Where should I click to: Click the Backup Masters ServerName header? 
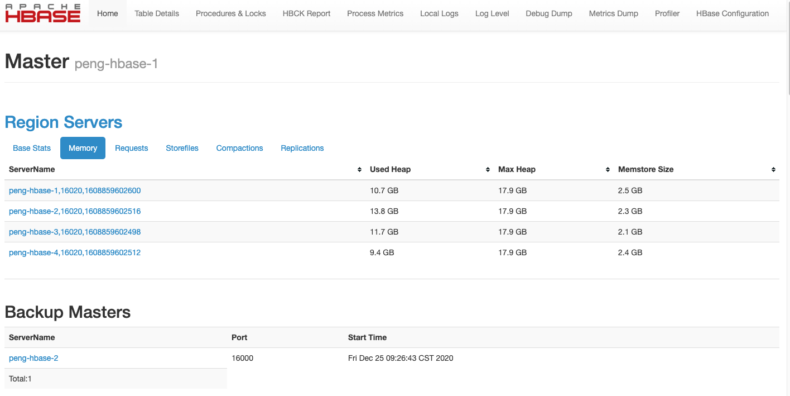[x=32, y=337]
